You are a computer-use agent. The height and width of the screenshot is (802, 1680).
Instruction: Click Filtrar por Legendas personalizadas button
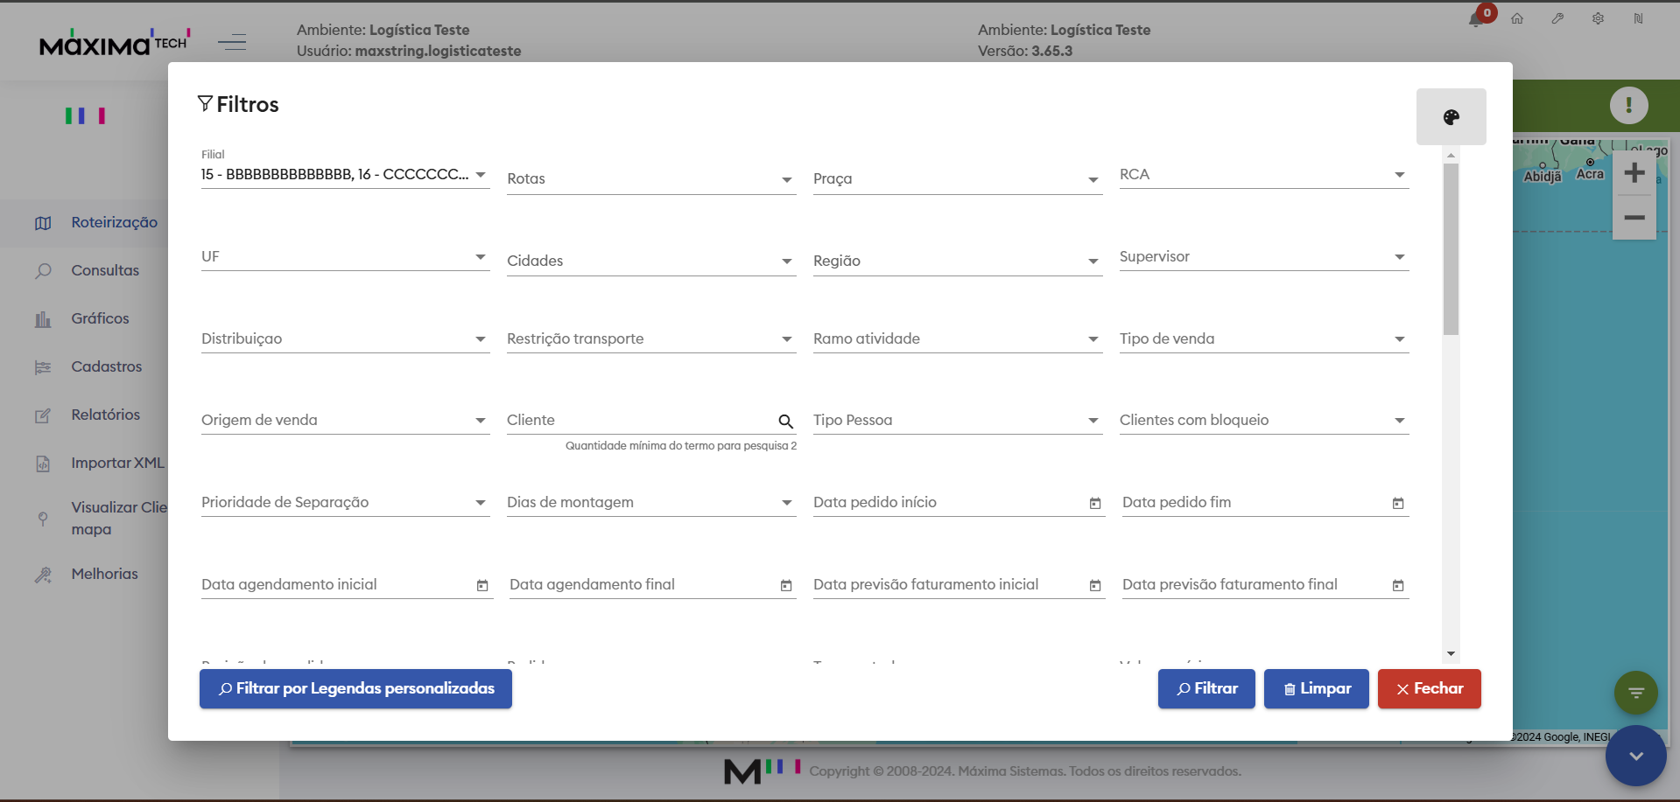tap(355, 689)
